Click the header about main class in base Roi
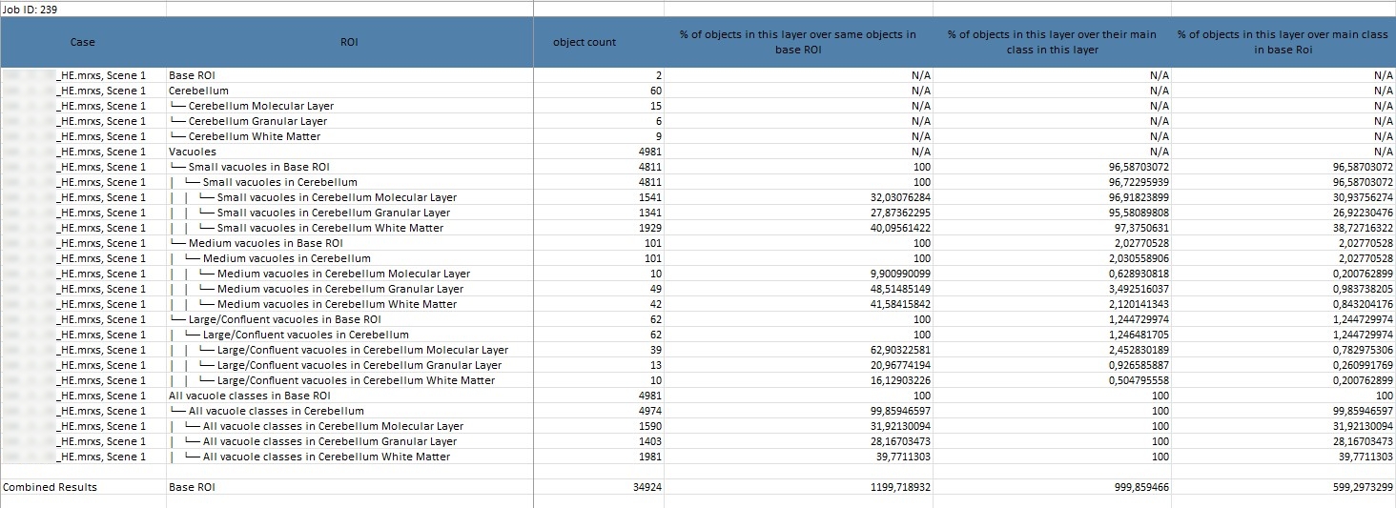This screenshot has height=508, width=1396. pos(1282,42)
